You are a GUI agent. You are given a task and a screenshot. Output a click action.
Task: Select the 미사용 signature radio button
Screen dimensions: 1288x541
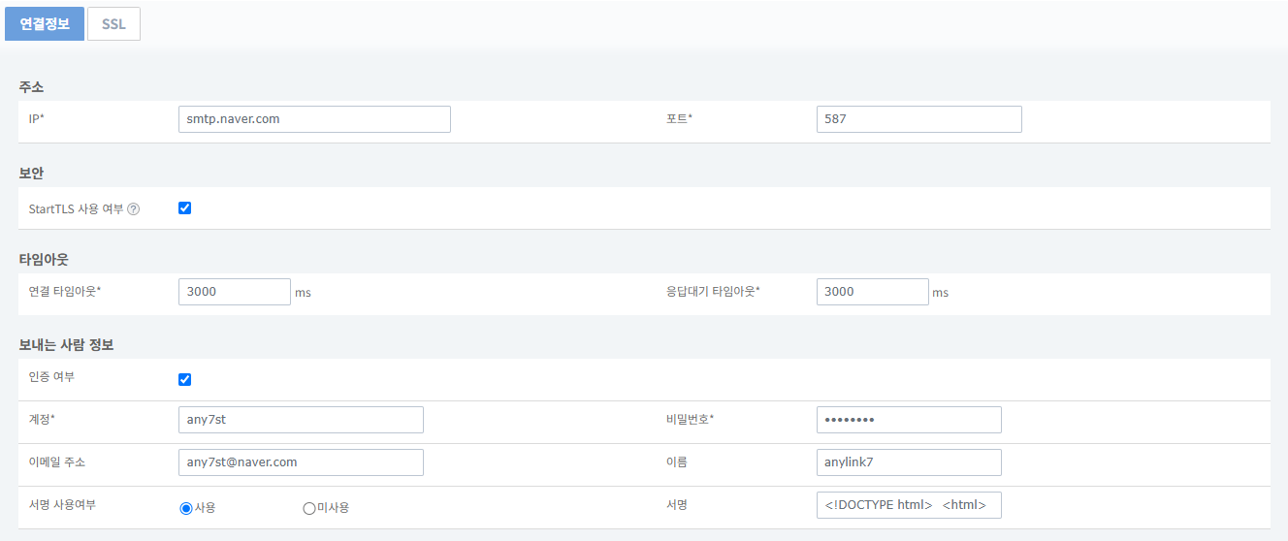(309, 507)
